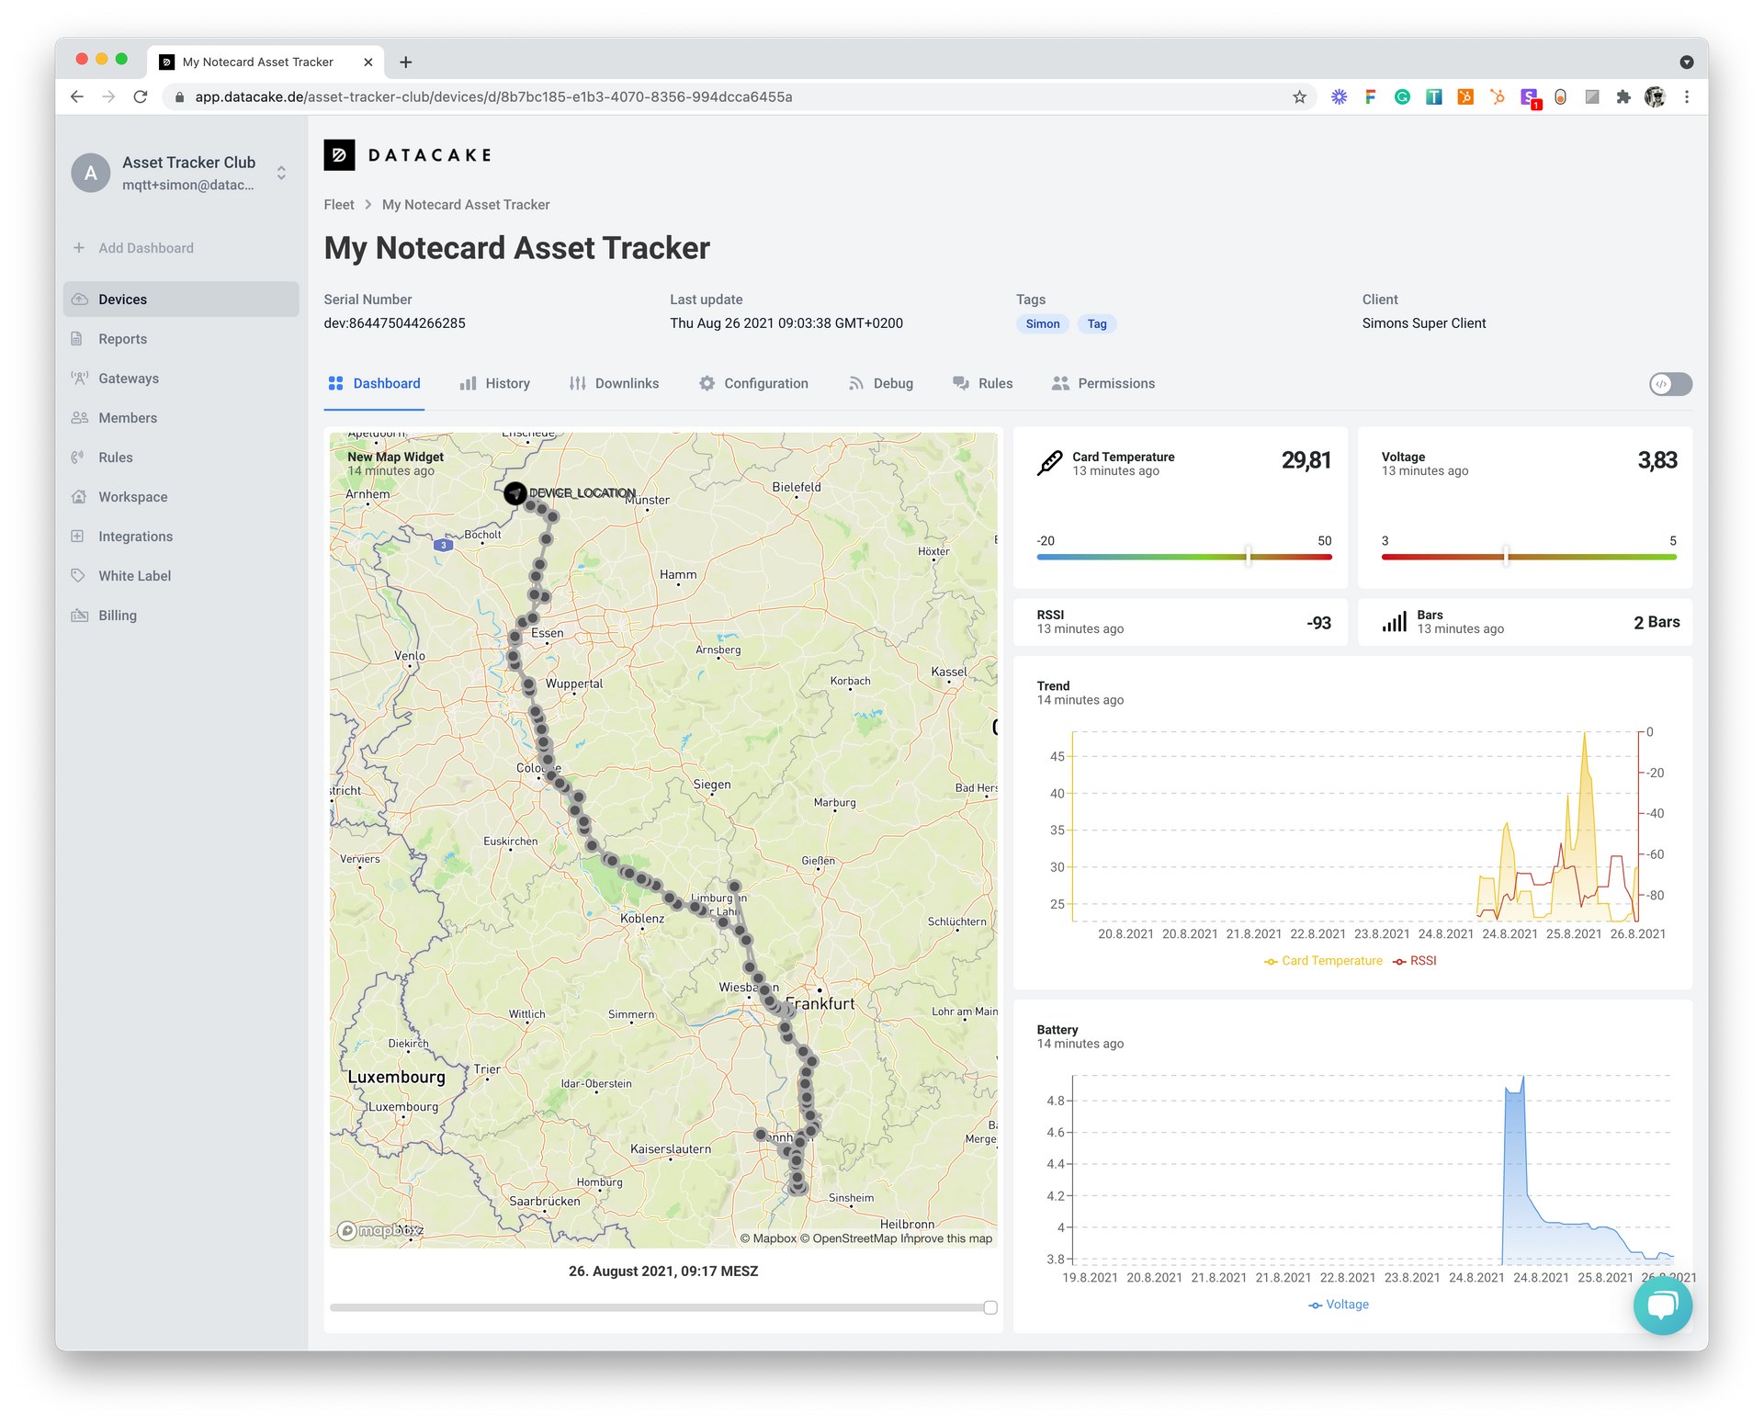This screenshot has width=1764, height=1424.
Task: Click the Devices cloud icon
Action: click(80, 299)
